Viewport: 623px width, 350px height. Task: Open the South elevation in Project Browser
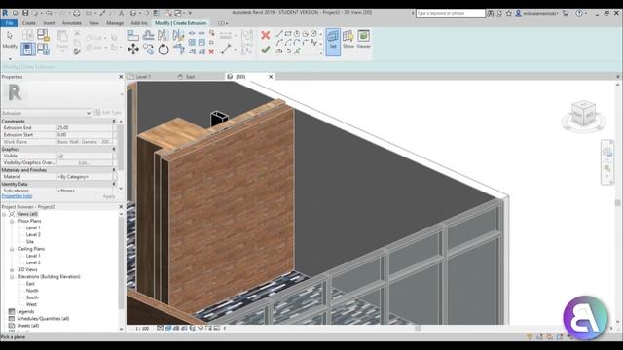32,297
